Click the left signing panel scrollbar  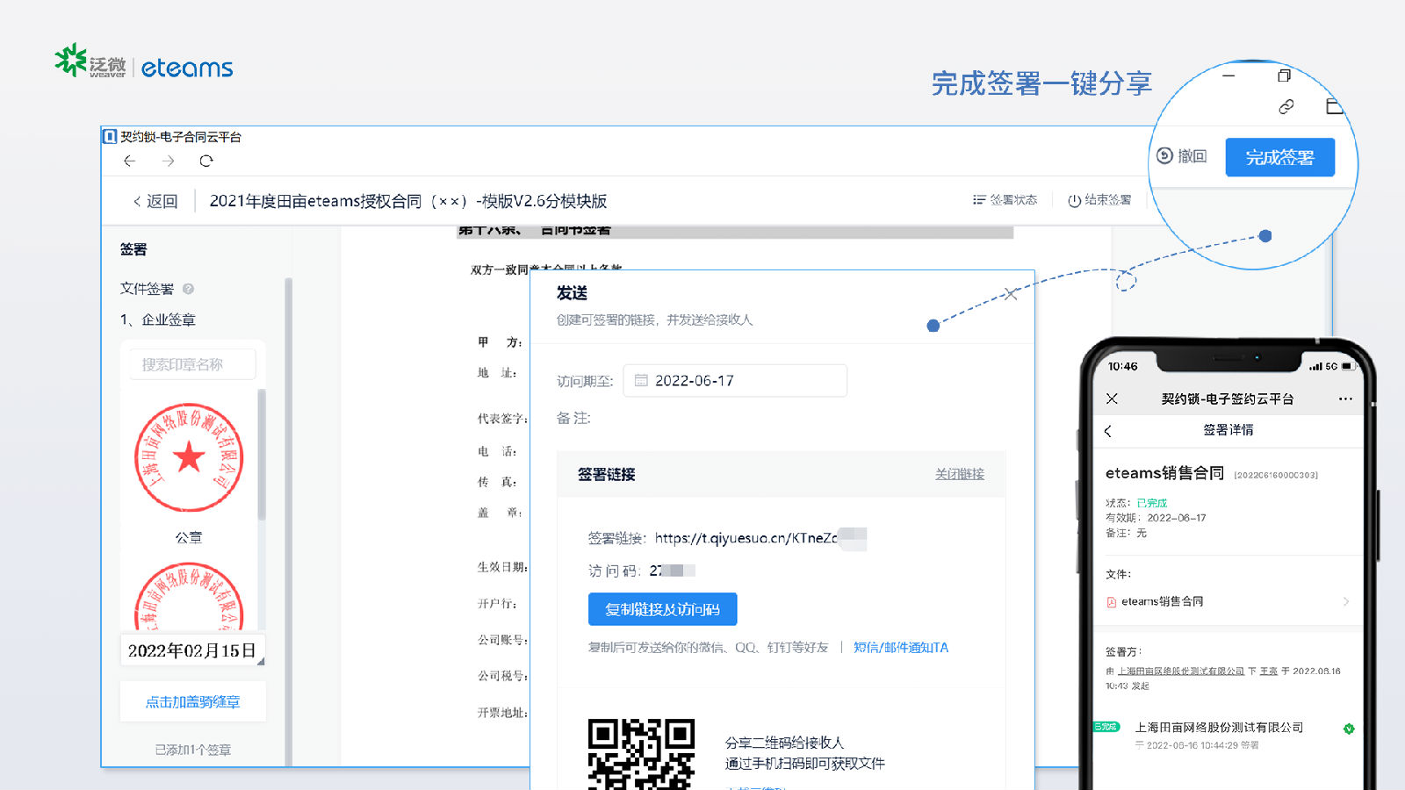click(x=288, y=522)
